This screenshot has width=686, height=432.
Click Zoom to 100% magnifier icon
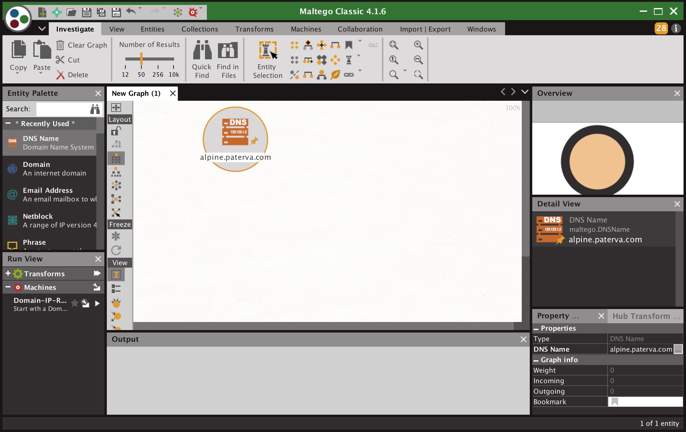click(x=394, y=60)
